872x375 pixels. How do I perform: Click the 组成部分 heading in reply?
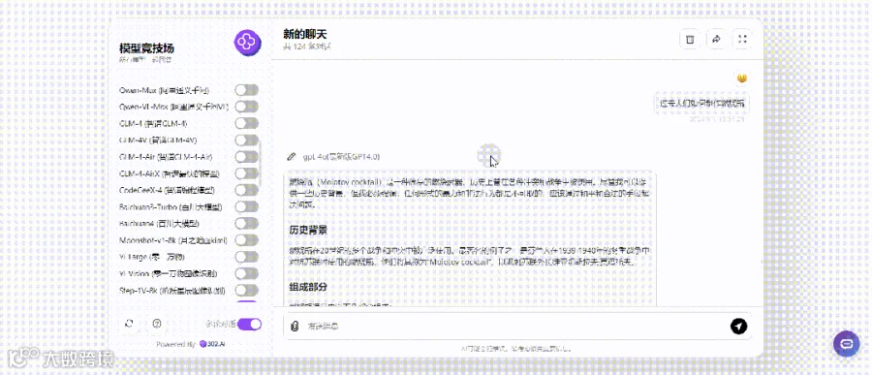[x=308, y=287]
